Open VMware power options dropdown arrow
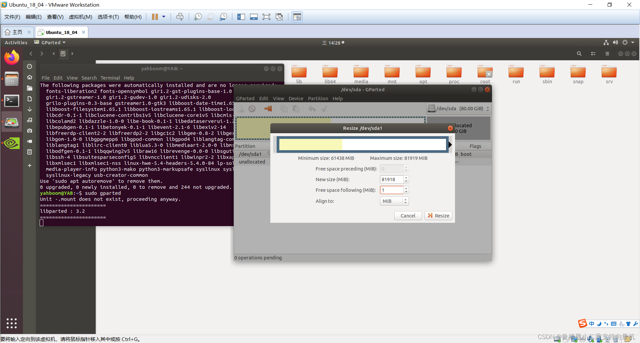Image resolution: width=640 pixels, height=343 pixels. tap(164, 17)
